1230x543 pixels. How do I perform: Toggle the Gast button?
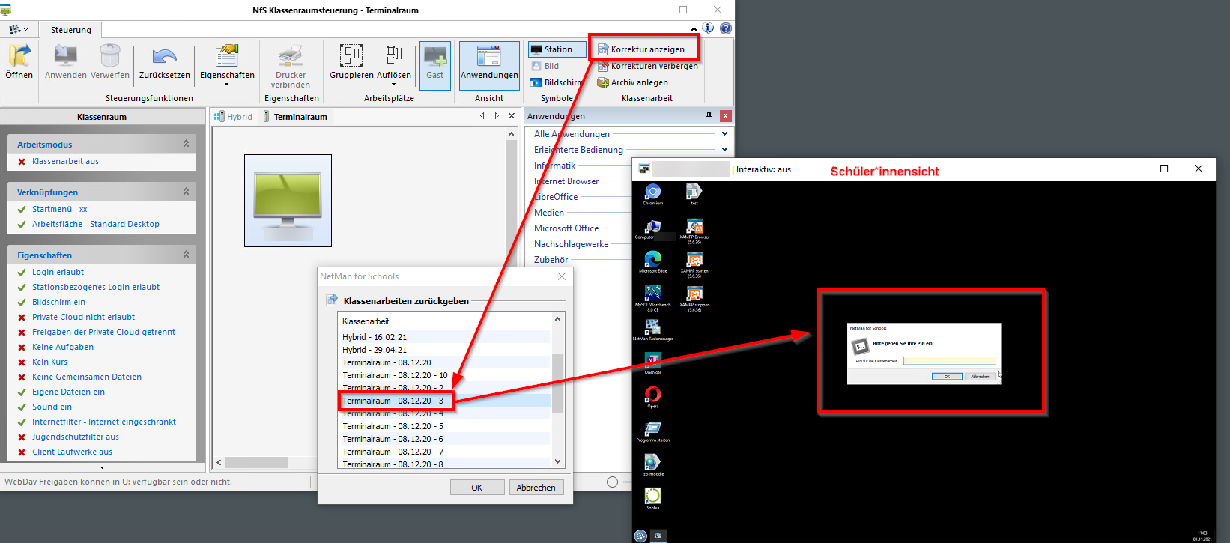click(435, 64)
